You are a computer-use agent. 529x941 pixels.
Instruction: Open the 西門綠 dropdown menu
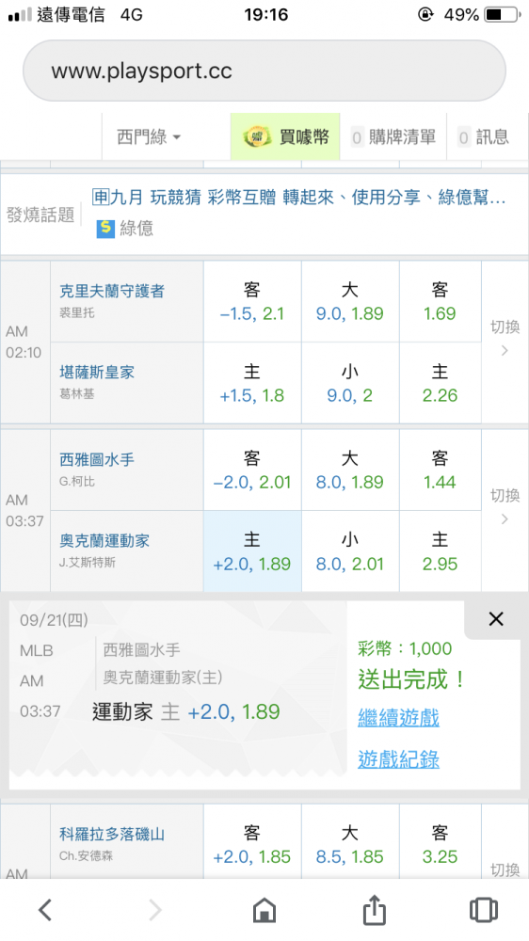tap(149, 136)
